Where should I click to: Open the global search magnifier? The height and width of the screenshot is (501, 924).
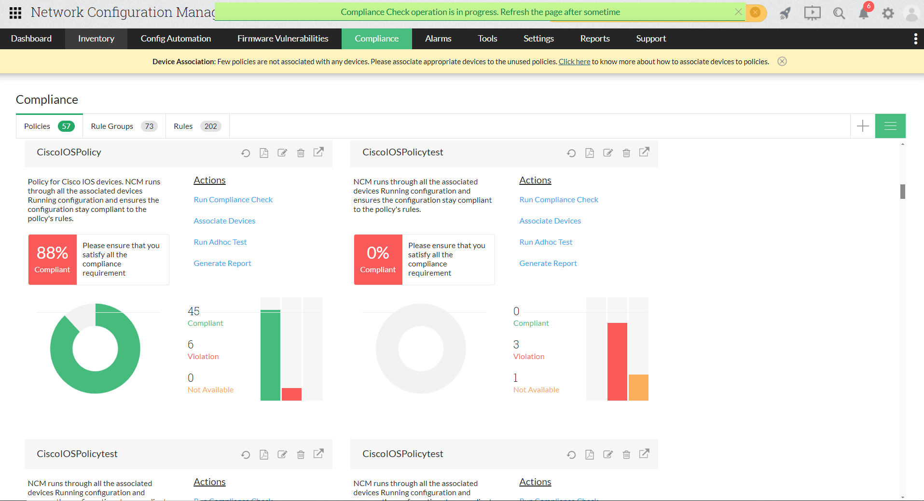(839, 13)
